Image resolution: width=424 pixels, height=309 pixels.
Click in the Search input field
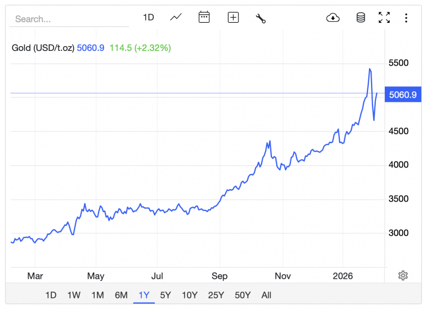[69, 19]
